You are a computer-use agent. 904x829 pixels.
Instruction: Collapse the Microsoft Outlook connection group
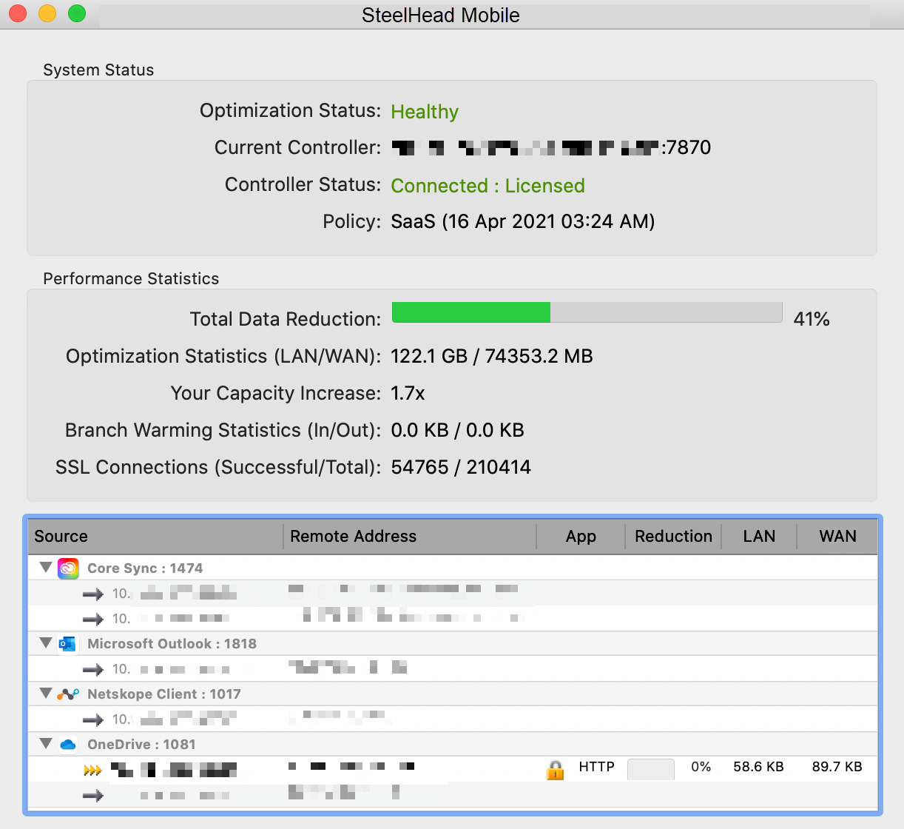tap(46, 643)
